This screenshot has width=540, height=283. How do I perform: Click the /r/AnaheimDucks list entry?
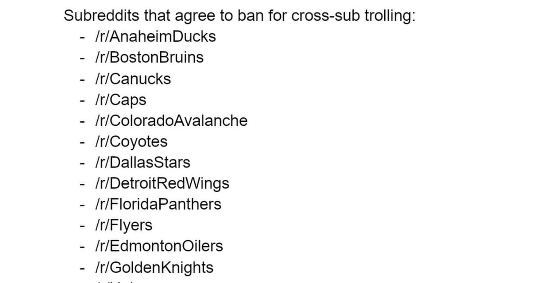pyautogui.click(x=155, y=36)
